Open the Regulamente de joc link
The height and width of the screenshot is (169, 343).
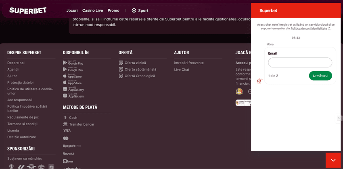23,117
